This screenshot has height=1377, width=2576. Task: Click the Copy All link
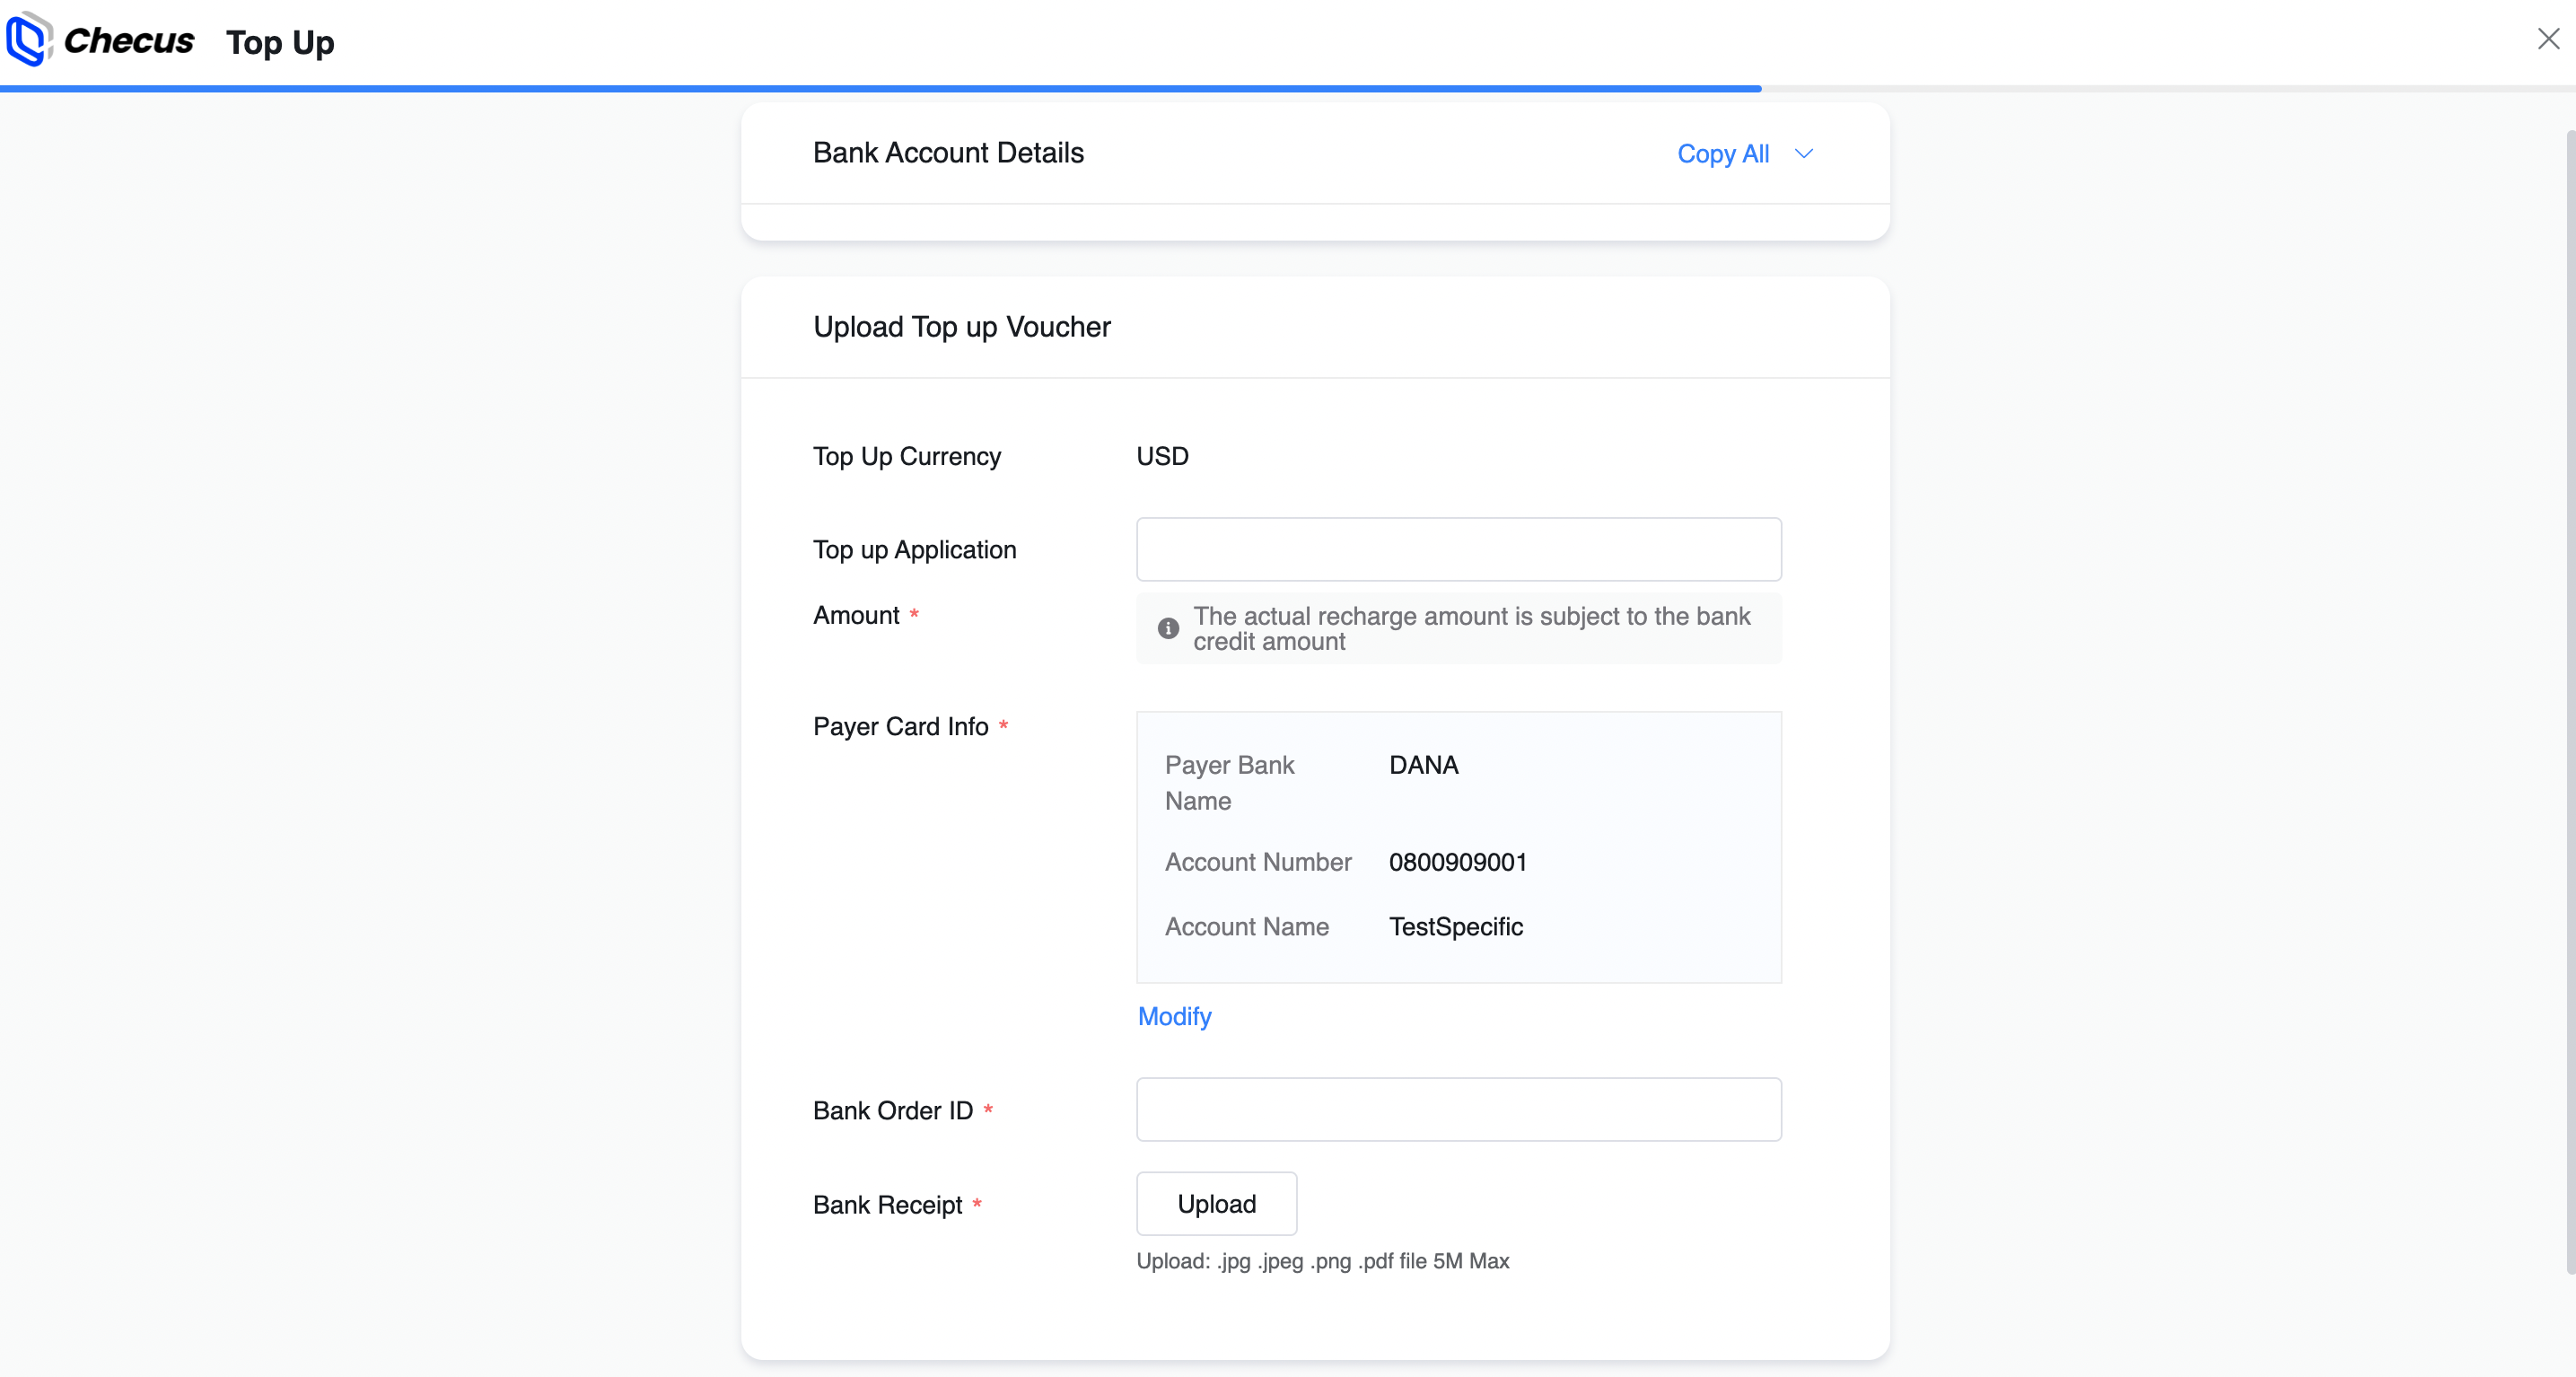1722,154
